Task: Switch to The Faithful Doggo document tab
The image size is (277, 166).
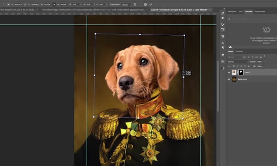Action: (93, 10)
